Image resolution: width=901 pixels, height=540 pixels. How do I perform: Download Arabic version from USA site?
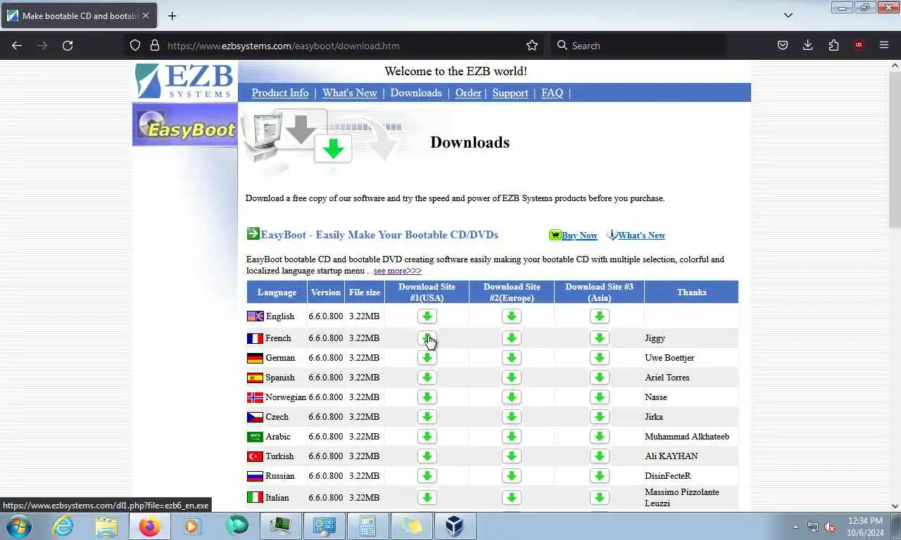(427, 437)
